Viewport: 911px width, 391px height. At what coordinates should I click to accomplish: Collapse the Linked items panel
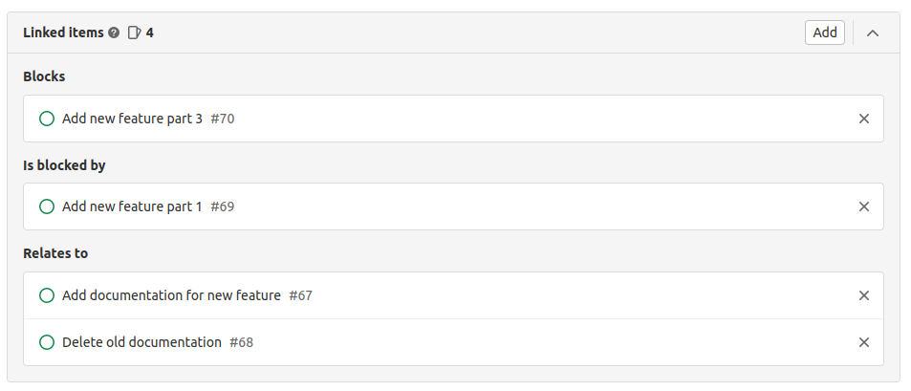(873, 33)
